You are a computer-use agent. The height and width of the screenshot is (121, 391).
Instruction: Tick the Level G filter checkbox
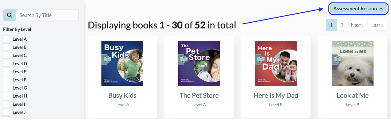[x=6, y=87]
